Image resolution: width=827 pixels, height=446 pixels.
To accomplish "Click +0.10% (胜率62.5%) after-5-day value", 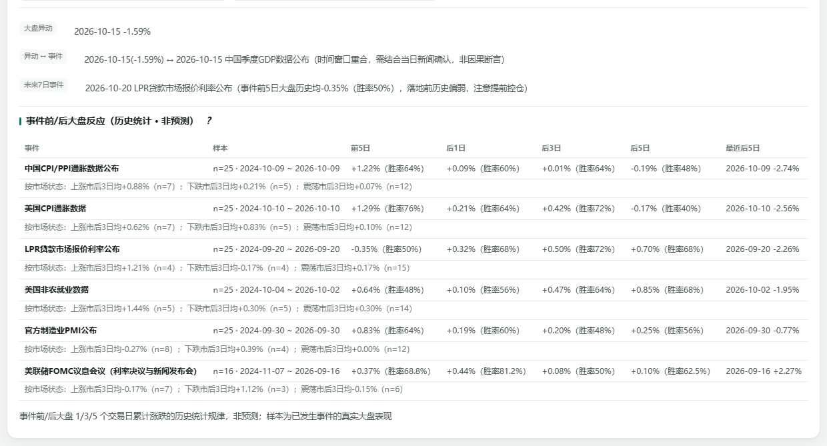I will click(671, 371).
